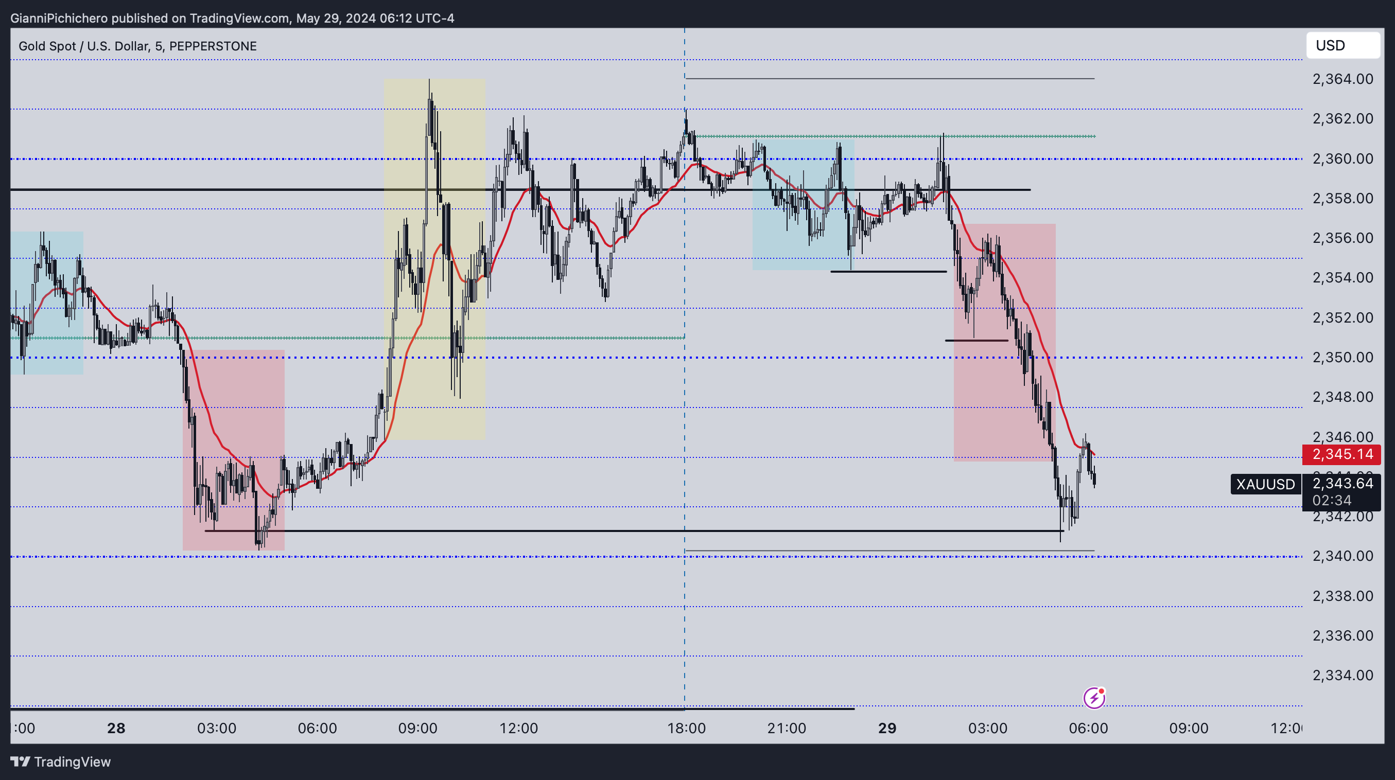The height and width of the screenshot is (780, 1395).
Task: Click the 21:00 time axis label
Action: click(787, 728)
